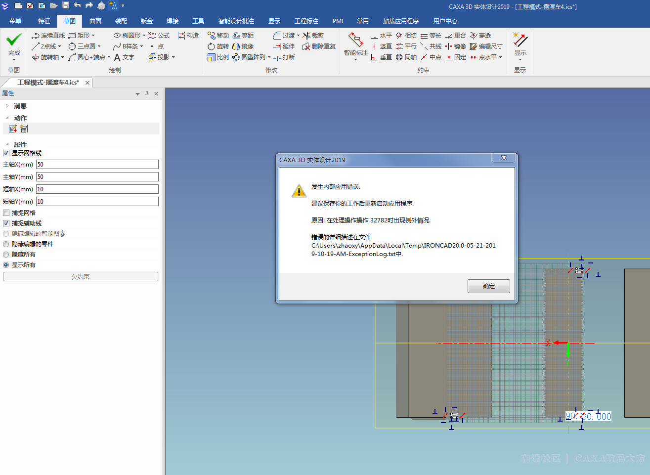Select the 连续直线 polyline tool
The height and width of the screenshot is (475, 650).
point(48,36)
